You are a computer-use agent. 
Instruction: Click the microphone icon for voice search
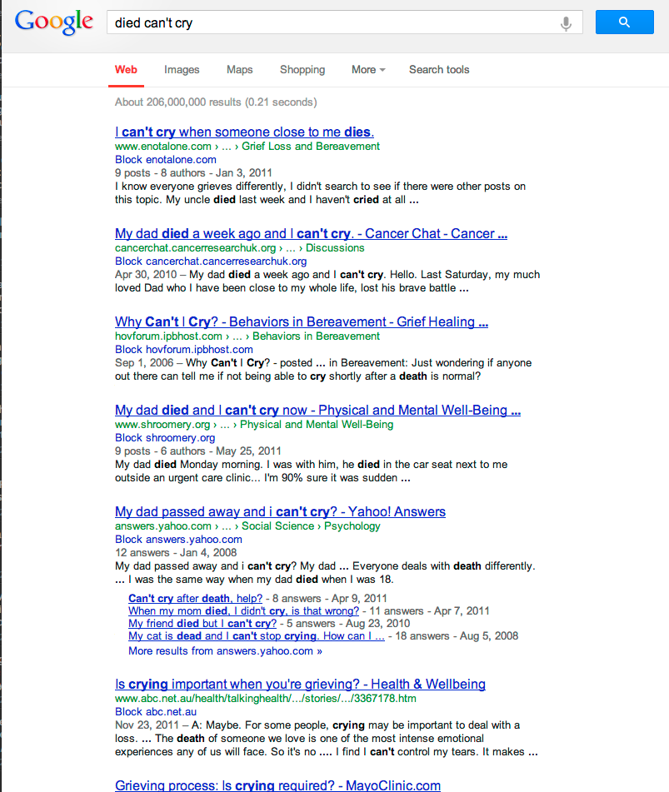point(566,22)
